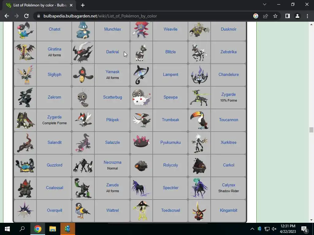Click the network tray icon
314x235 pixels.
[x=267, y=229]
